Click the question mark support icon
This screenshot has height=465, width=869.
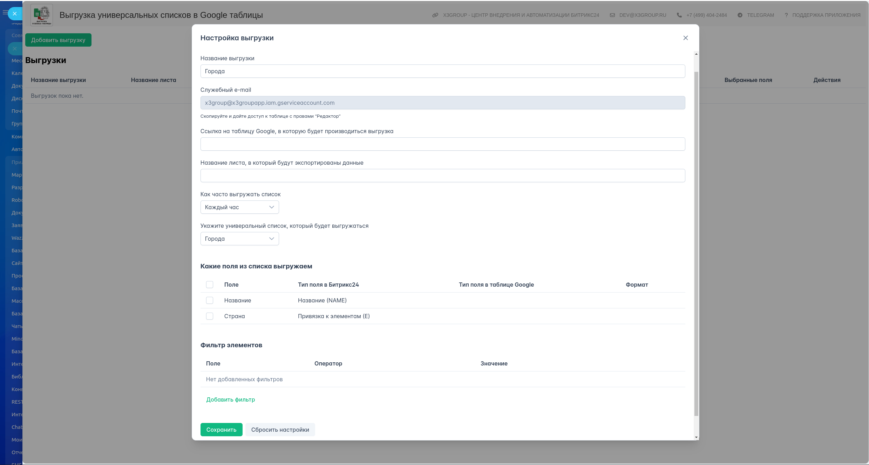click(x=786, y=15)
